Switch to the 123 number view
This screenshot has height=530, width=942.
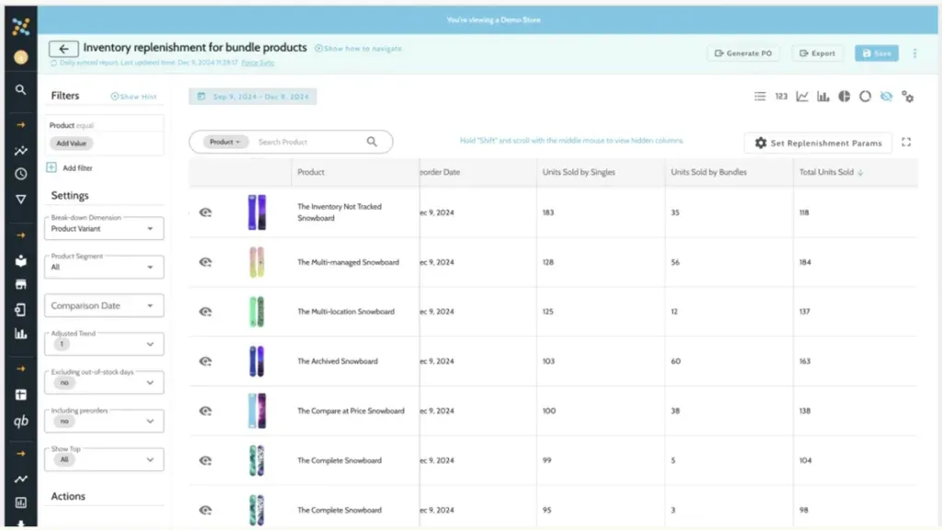click(781, 96)
